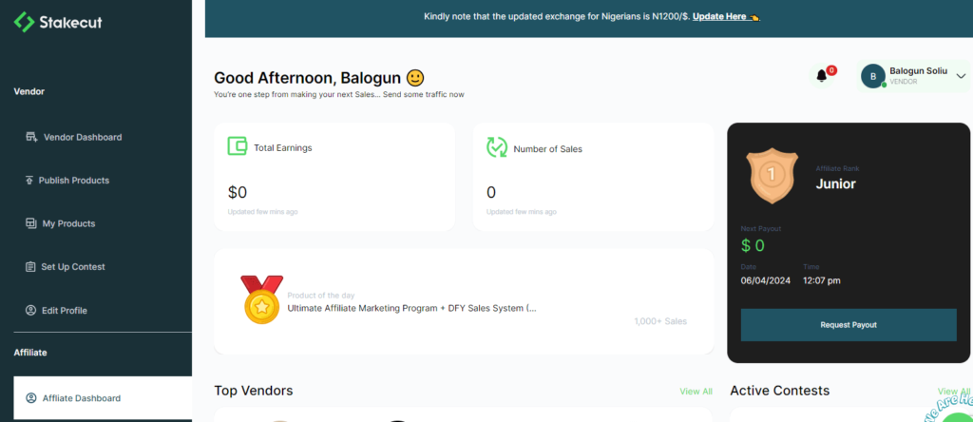Click the Total Earnings wallet icon
Image resolution: width=973 pixels, height=422 pixels.
coord(238,146)
